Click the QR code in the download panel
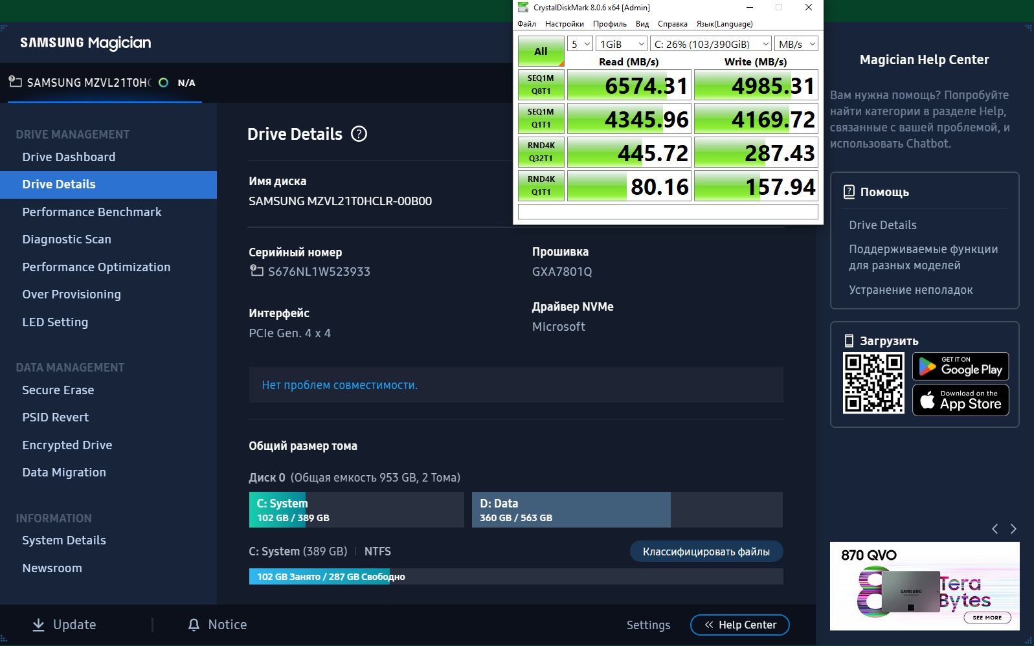The width and height of the screenshot is (1034, 646). 873,383
